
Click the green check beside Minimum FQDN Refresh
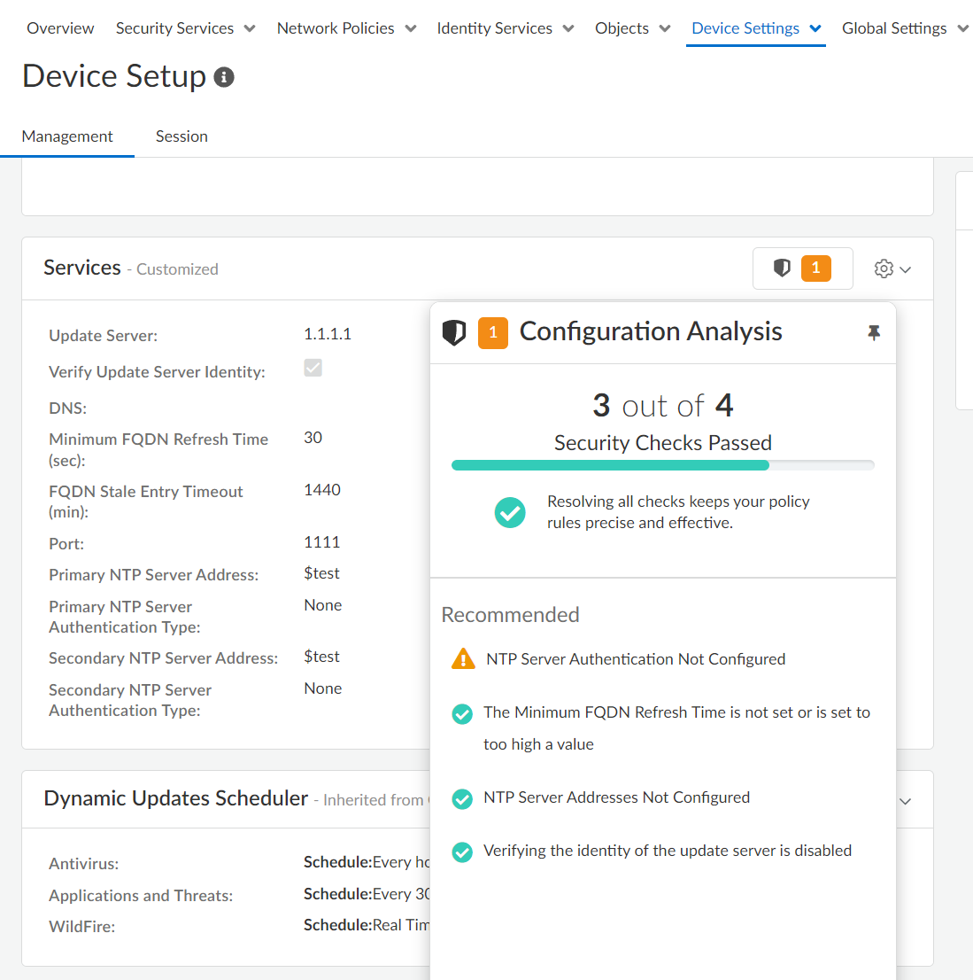(x=462, y=714)
